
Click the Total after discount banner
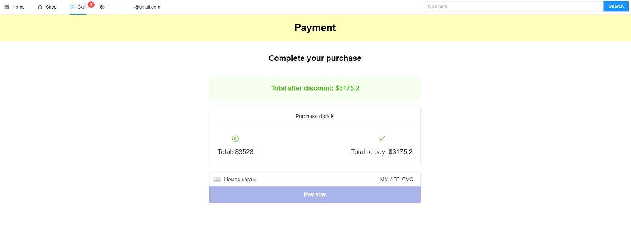[x=315, y=88]
